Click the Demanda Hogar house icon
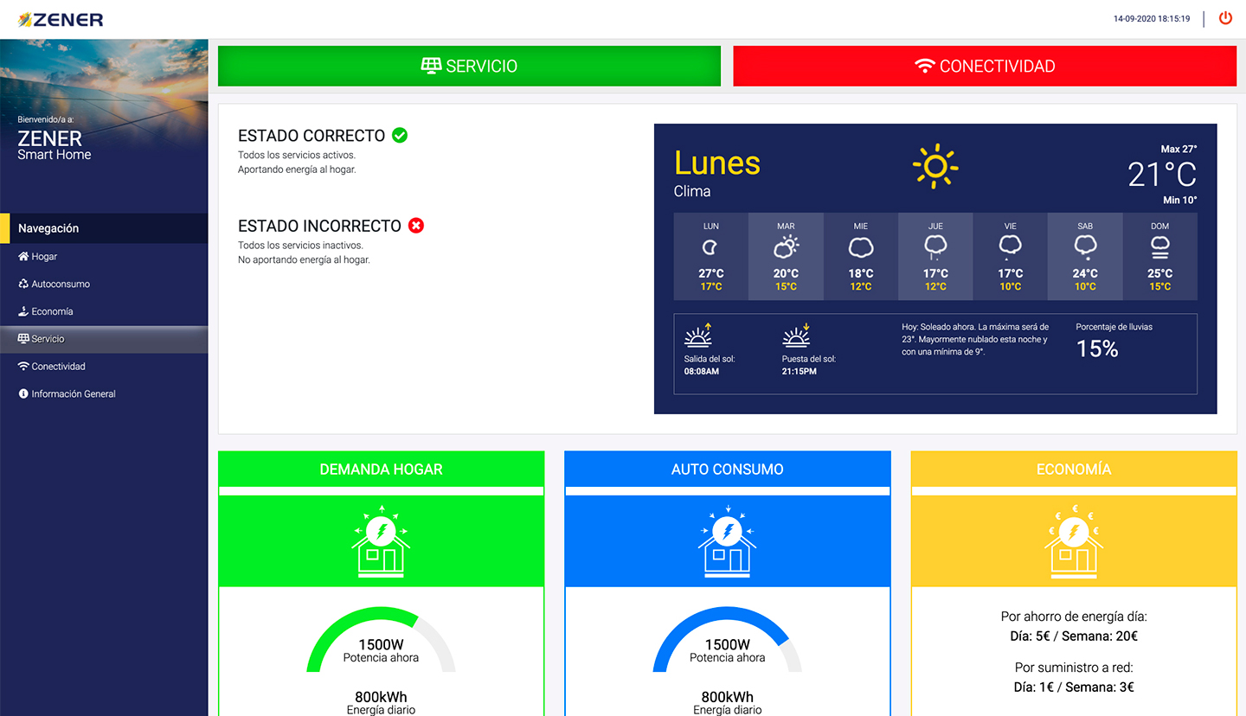The width and height of the screenshot is (1246, 716). [381, 542]
